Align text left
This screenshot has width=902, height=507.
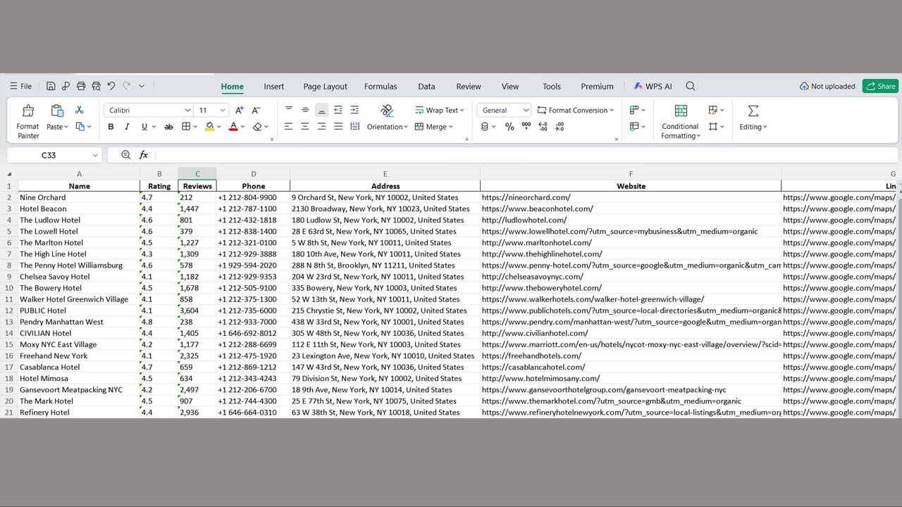tap(289, 127)
